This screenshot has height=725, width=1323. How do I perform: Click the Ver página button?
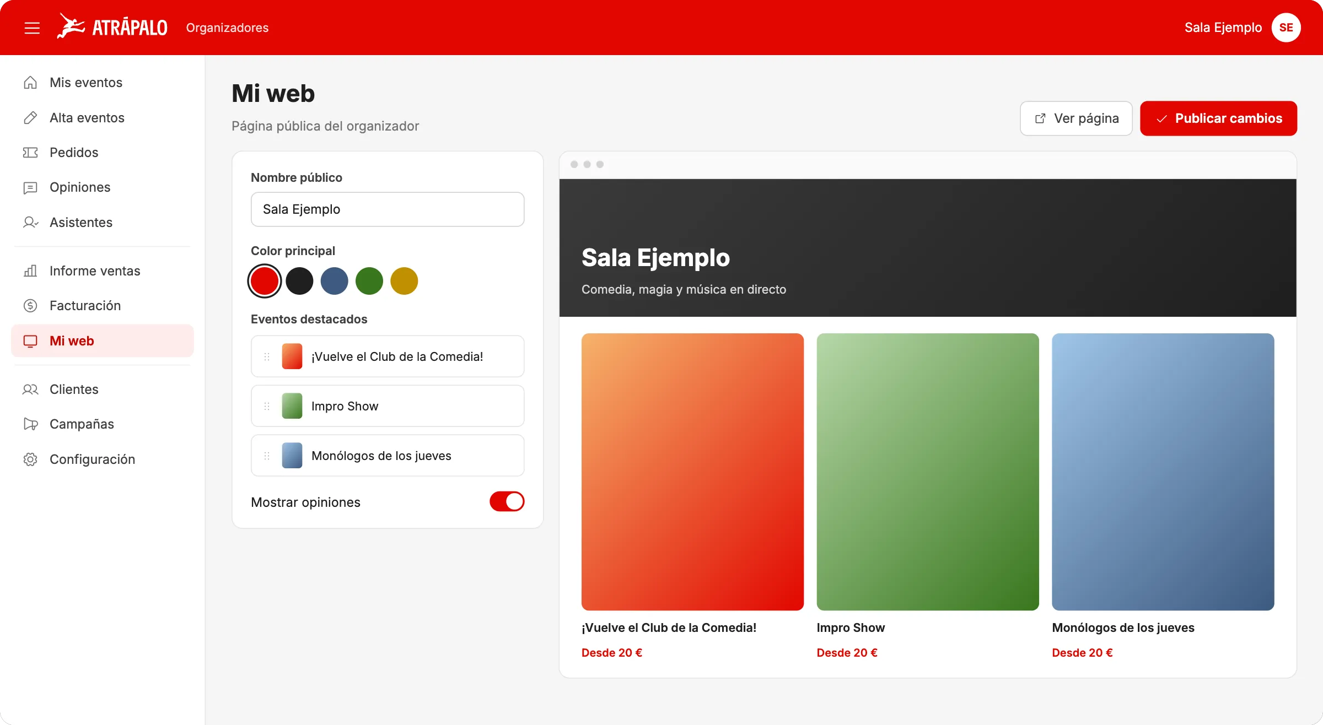point(1076,118)
